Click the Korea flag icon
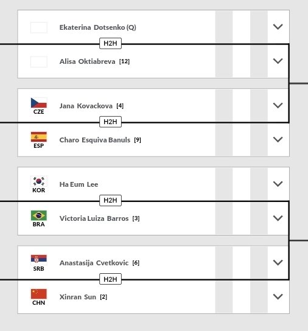Screen dimensions: 308x331 point(39,181)
